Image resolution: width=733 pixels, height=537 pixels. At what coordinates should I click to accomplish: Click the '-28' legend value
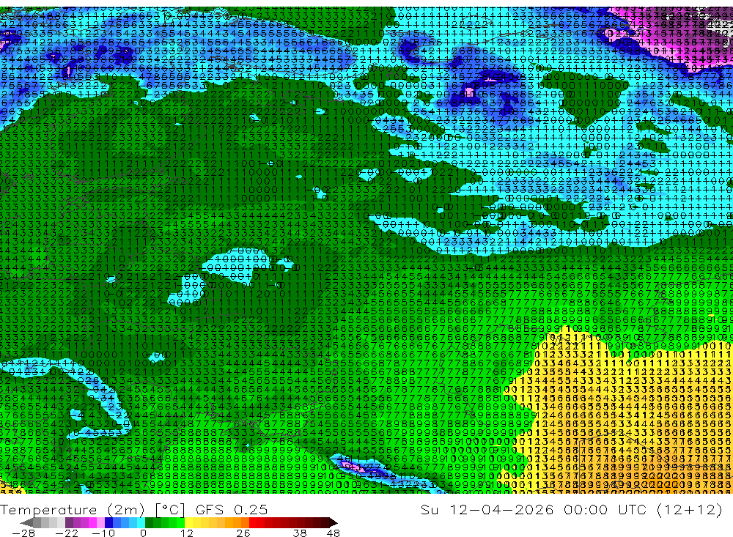point(23,533)
